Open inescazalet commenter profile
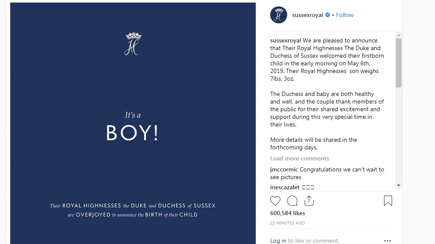 tap(285, 187)
